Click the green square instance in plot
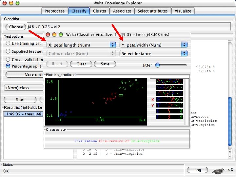The image size is (236, 177). pyautogui.click(x=121, y=95)
